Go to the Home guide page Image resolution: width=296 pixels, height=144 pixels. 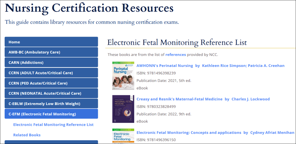point(51,42)
